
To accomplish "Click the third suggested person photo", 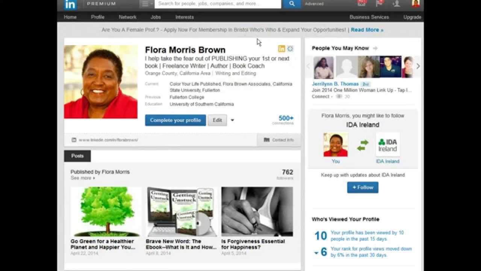I will 369,67.
